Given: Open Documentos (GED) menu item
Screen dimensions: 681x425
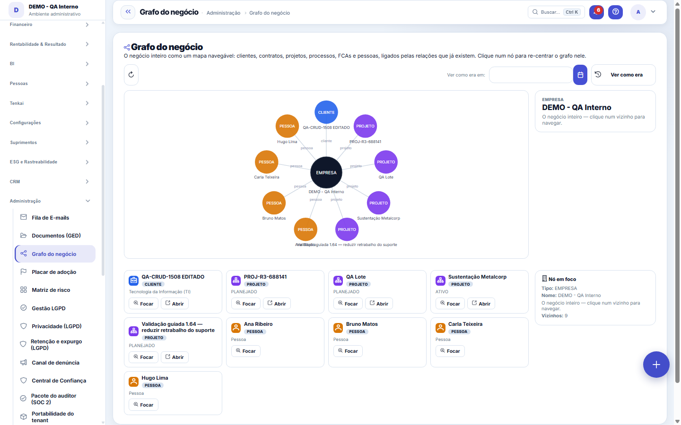Looking at the screenshot, I should click(55, 236).
